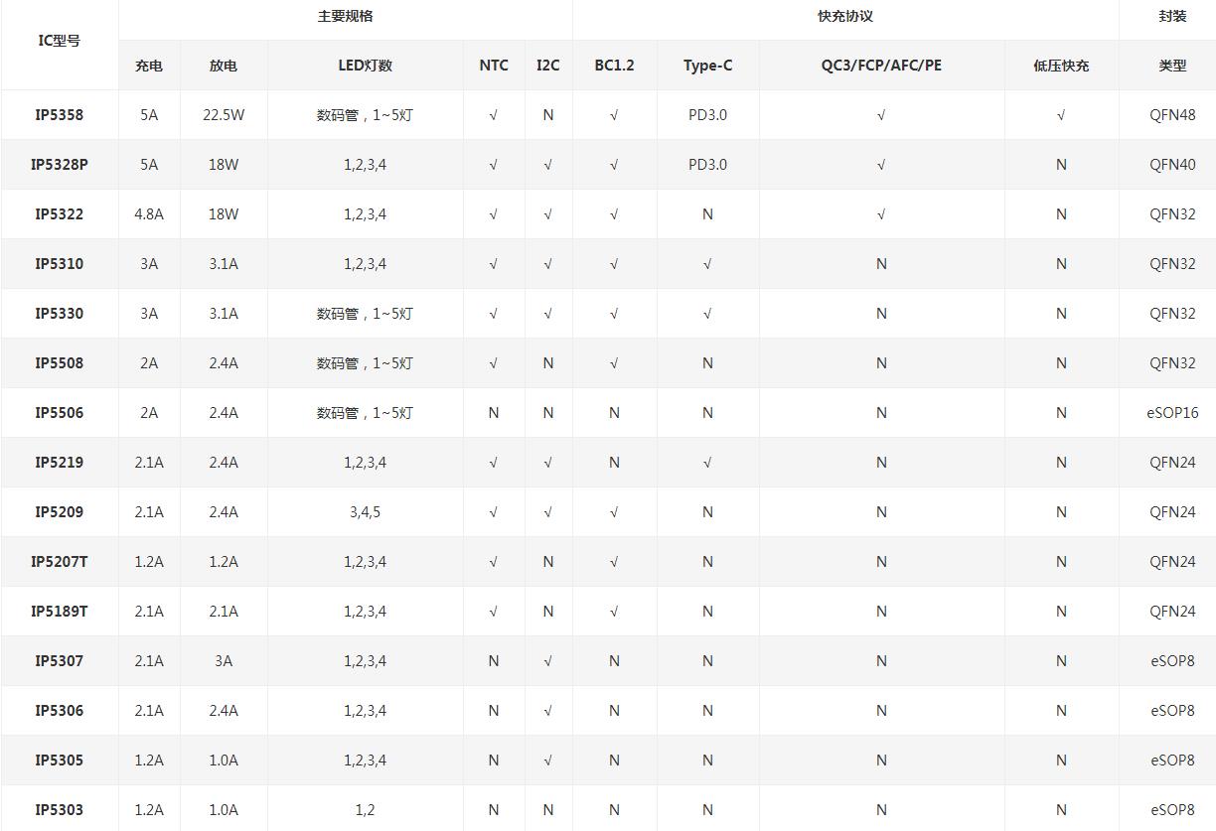Screen dimensions: 1216x831
Task: Select the IP5305 model name
Action: point(60,761)
